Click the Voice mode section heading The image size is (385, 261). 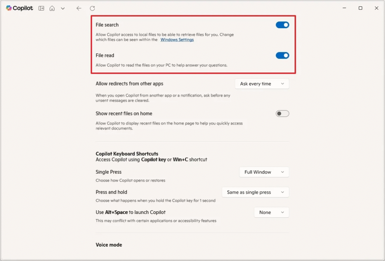109,245
